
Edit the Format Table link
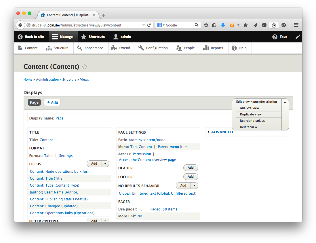click(x=49, y=156)
